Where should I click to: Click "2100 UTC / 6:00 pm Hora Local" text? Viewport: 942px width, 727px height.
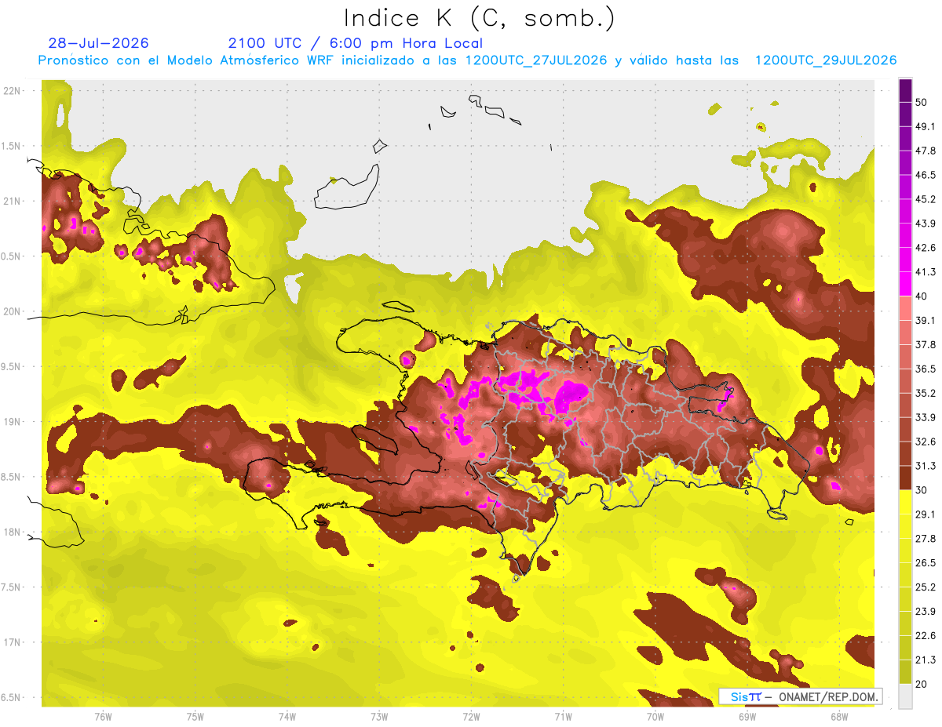pos(355,43)
